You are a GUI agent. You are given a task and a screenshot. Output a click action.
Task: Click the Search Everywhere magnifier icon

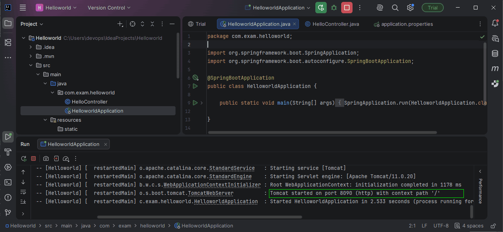tap(395, 8)
